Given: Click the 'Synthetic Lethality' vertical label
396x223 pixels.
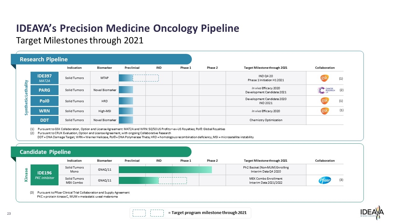Looking at the screenshot, I should 27,98.
